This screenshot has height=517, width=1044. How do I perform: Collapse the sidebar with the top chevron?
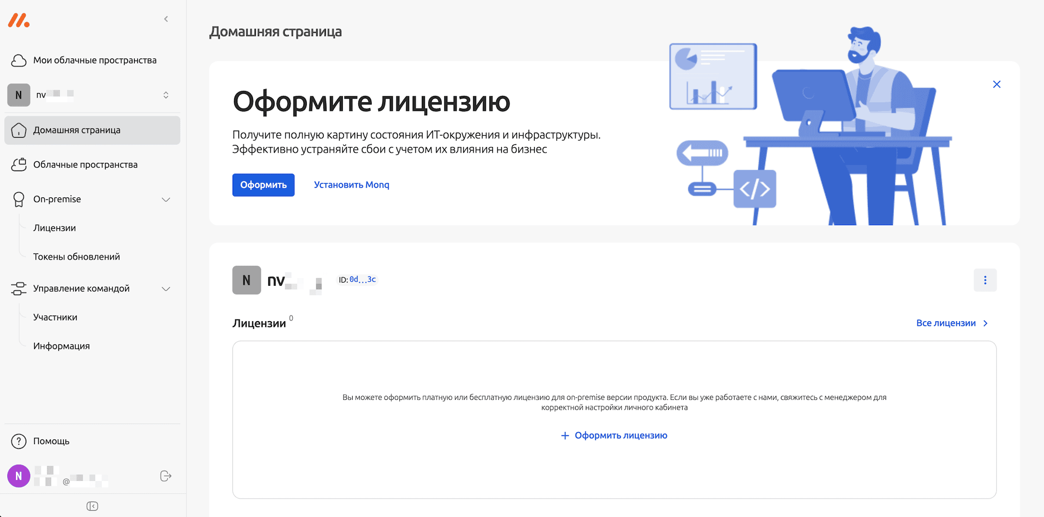pyautogui.click(x=166, y=19)
